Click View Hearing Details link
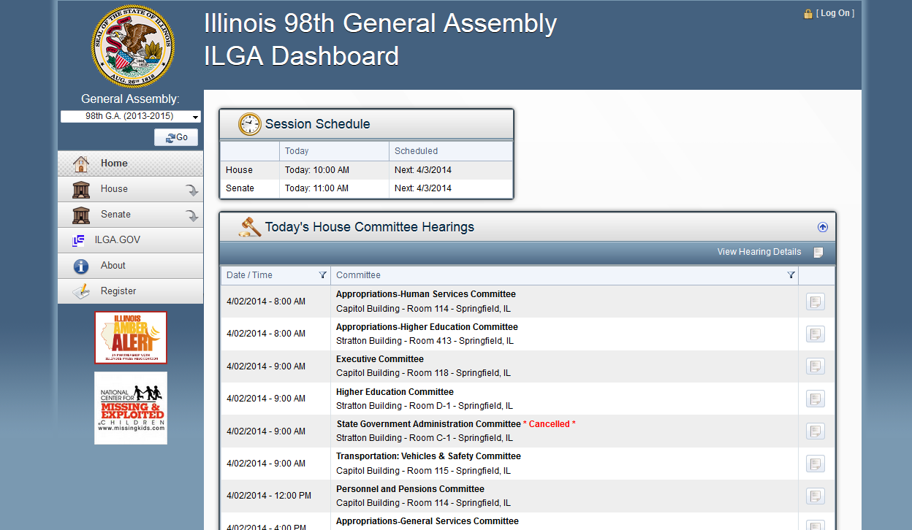Screen dimensions: 912x530 pos(759,252)
